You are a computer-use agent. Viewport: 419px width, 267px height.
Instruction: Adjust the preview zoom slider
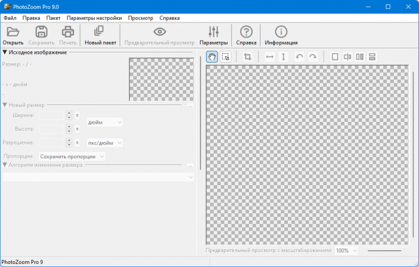point(389,251)
